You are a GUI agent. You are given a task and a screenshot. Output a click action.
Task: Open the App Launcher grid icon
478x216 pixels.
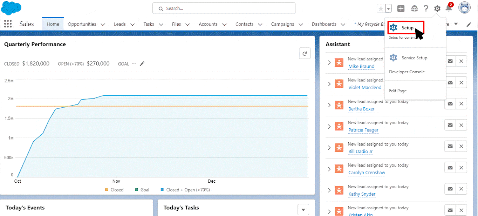(8, 24)
